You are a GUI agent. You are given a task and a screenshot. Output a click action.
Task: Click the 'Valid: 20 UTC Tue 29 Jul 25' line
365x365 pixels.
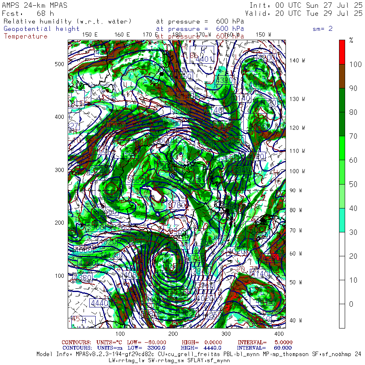[x=303, y=13]
